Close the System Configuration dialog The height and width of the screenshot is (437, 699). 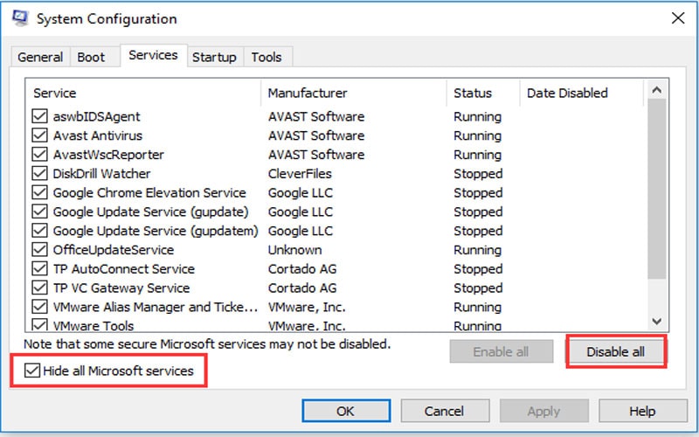(x=678, y=18)
